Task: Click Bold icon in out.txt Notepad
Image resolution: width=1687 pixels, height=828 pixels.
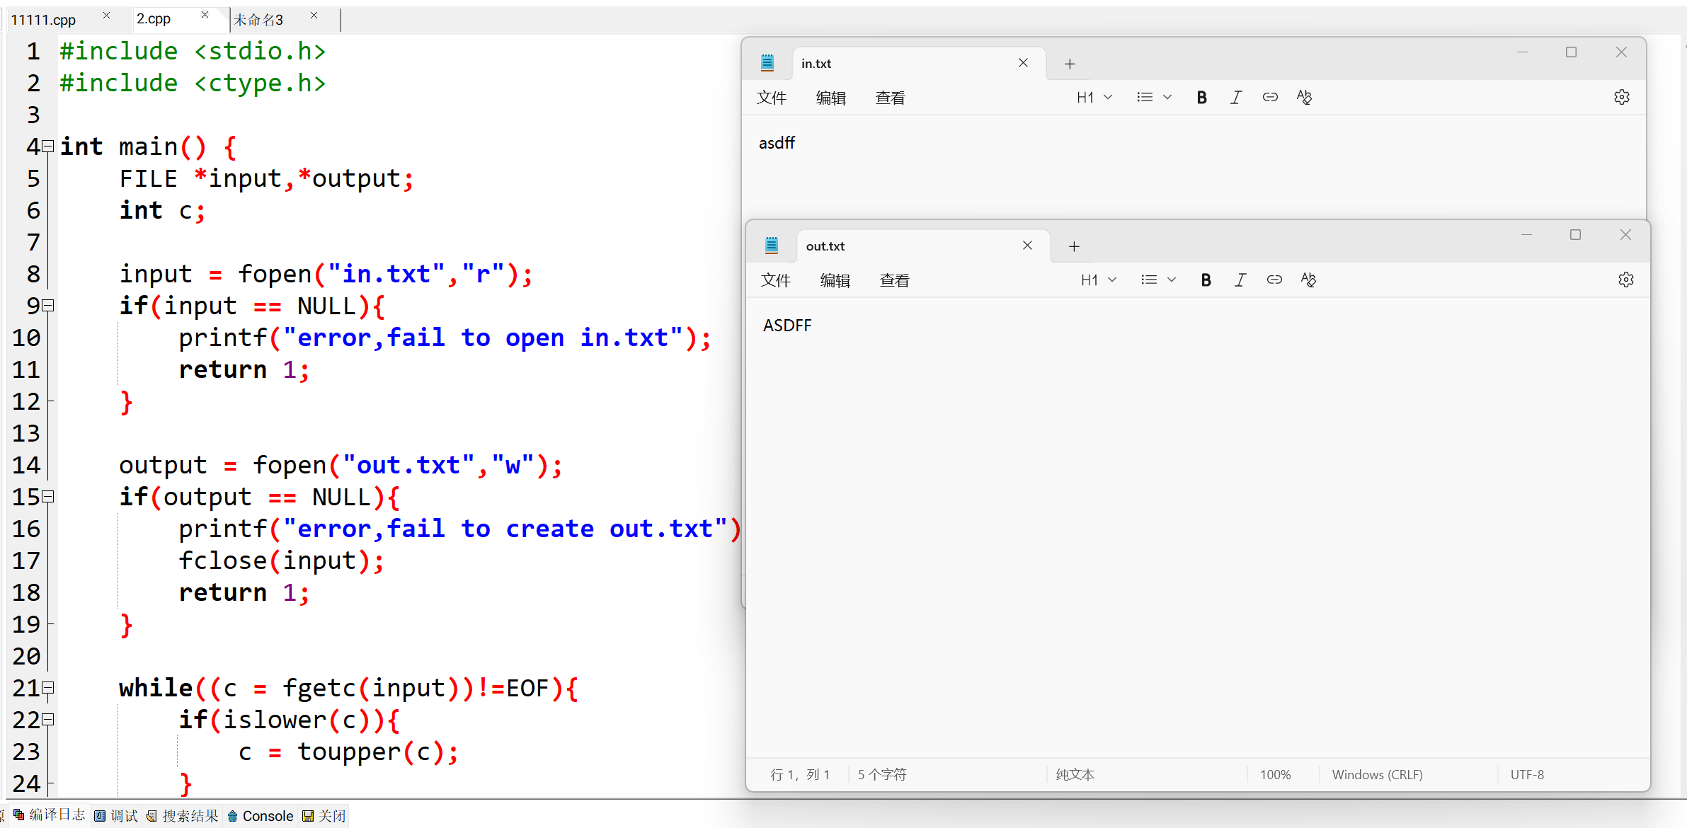Action: coord(1206,280)
